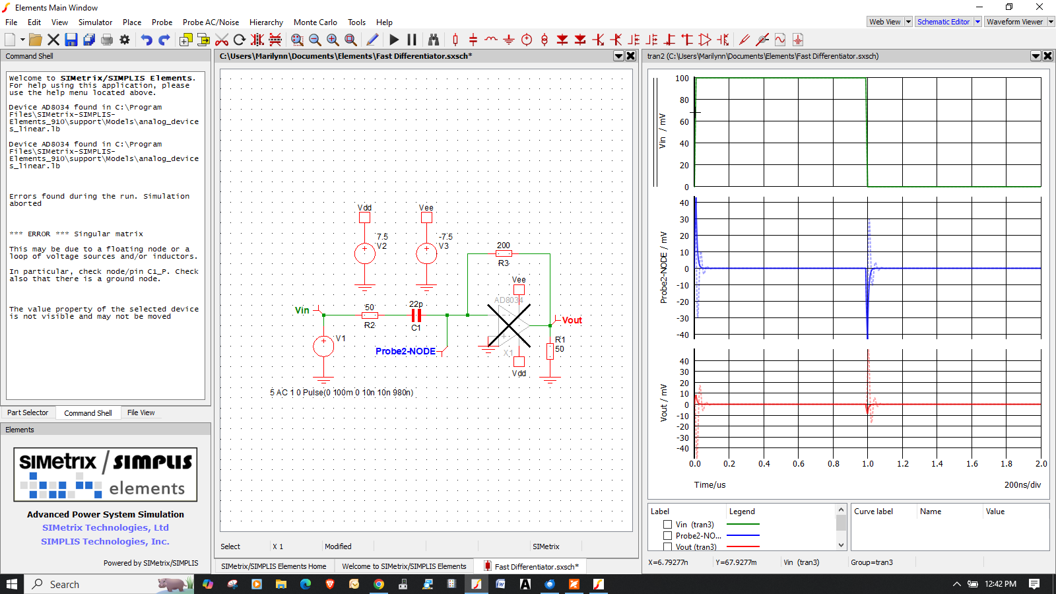Open SIMetrix Technologies, Ltd link
The width and height of the screenshot is (1056, 594).
(106, 527)
